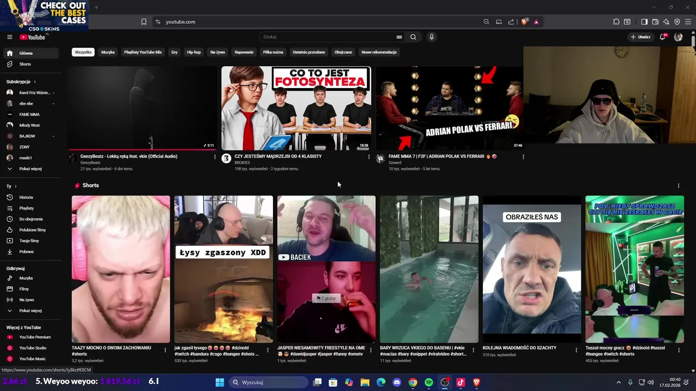This screenshot has width=696, height=391.
Task: Start voice search with microphone icon
Action: 431,37
